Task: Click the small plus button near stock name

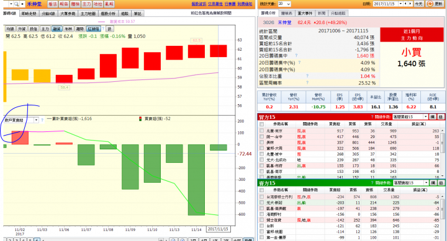Action: [x=22, y=4]
